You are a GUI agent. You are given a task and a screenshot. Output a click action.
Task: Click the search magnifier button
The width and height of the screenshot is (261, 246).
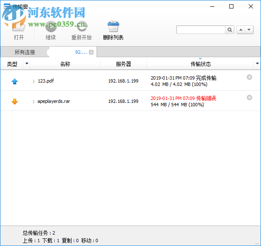pyautogui.click(x=230, y=30)
